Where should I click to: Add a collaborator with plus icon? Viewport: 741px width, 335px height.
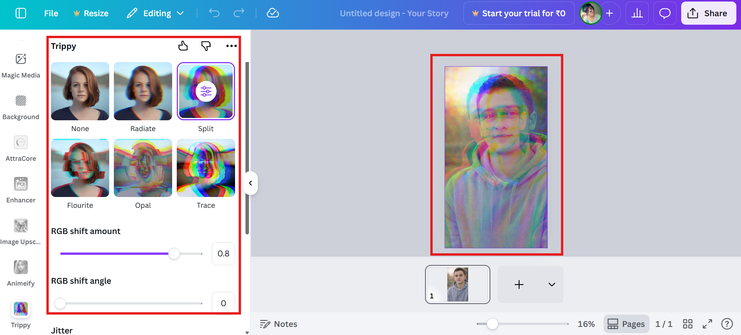point(609,13)
